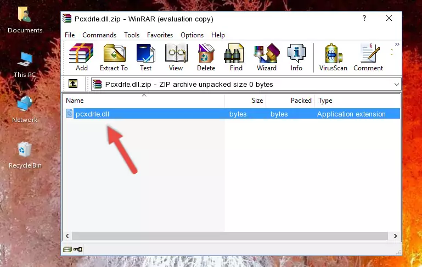422x267 pixels.
Task: Select the pcxdrle.dll file name
Action: coord(92,114)
